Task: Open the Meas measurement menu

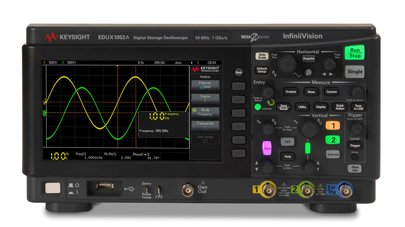Action: click(x=311, y=91)
